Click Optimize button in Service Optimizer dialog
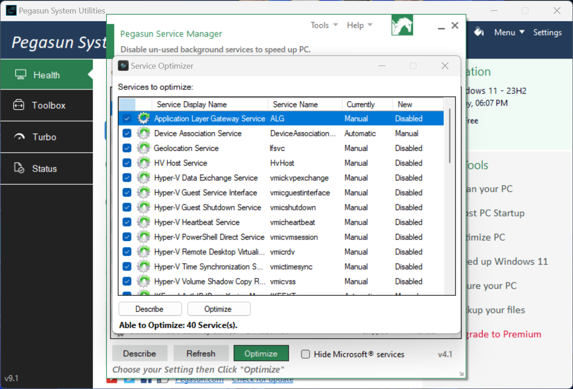 tap(218, 309)
